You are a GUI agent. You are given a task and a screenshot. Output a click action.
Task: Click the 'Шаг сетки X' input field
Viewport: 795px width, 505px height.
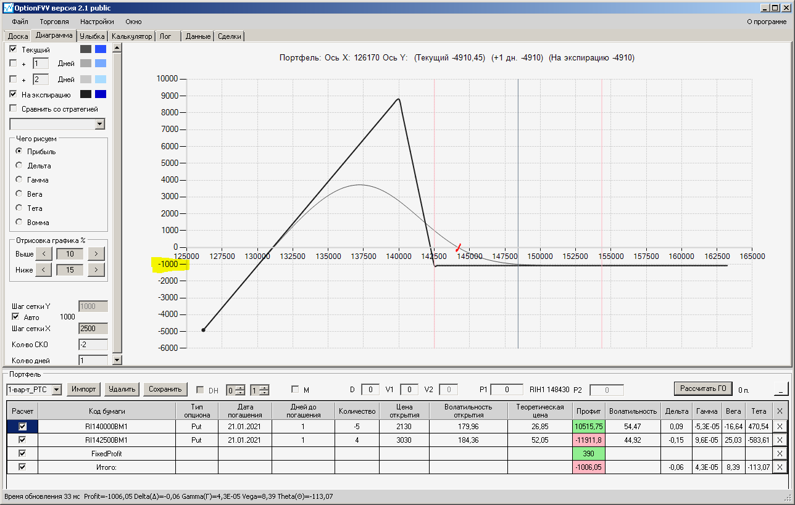tap(93, 329)
